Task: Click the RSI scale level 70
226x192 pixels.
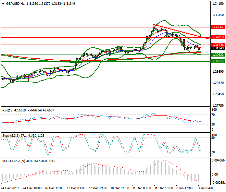Action: pyautogui.click(x=213, y=115)
